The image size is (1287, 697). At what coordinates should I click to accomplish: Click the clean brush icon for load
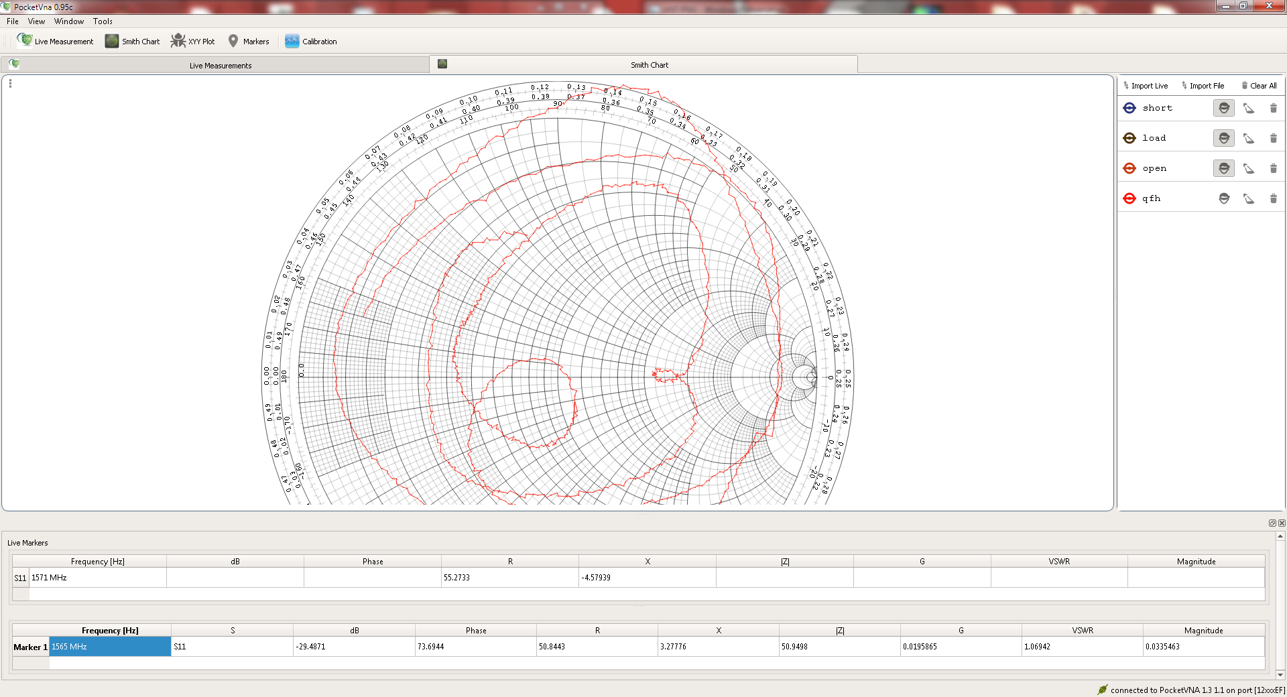pos(1249,138)
